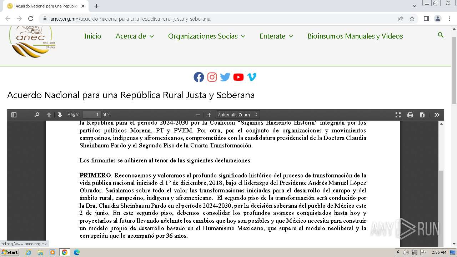Click browser forward button
Screen dimensions: 457x257
point(19,19)
